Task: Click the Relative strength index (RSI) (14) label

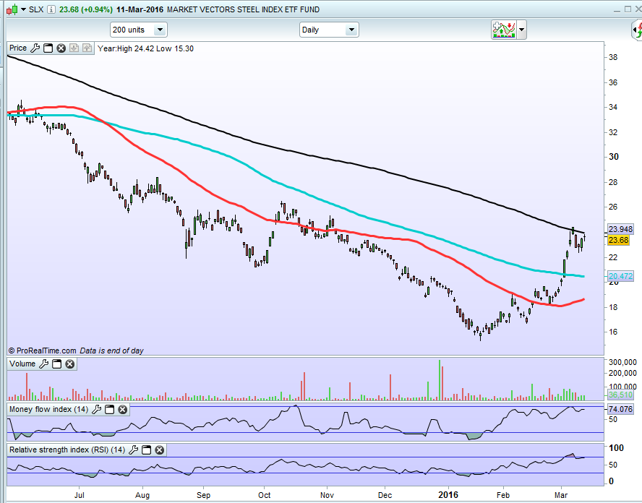Action: click(67, 450)
